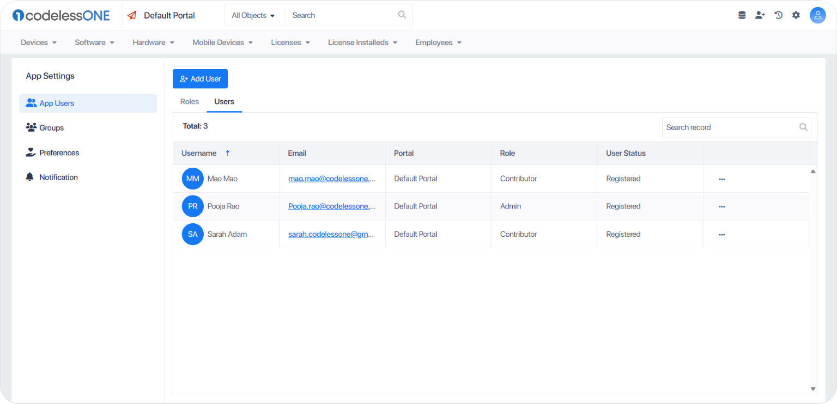Expand the Software menu
Image resolution: width=837 pixels, height=404 pixels.
[x=95, y=42]
